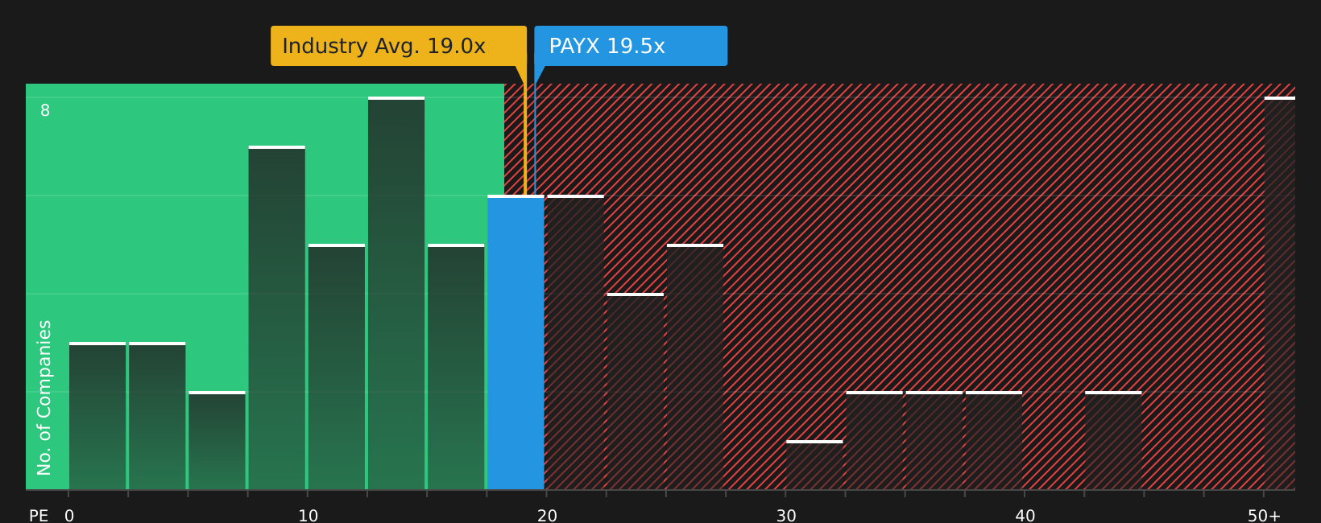Click the PE axis label
Screen dimensions: 1321x523
pyautogui.click(x=39, y=516)
